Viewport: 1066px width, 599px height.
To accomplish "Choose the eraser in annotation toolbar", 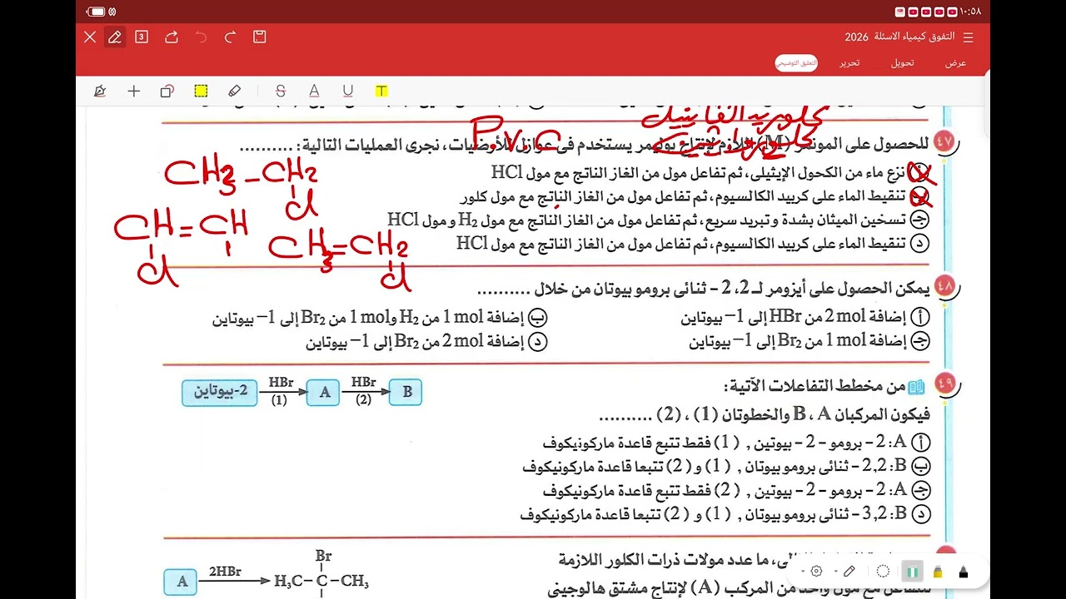I will pyautogui.click(x=235, y=92).
